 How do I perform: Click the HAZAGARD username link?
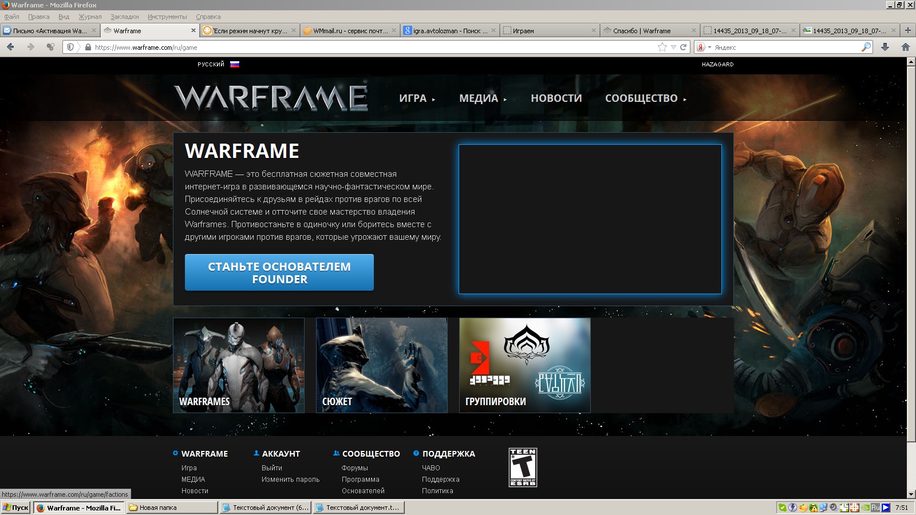pos(718,64)
